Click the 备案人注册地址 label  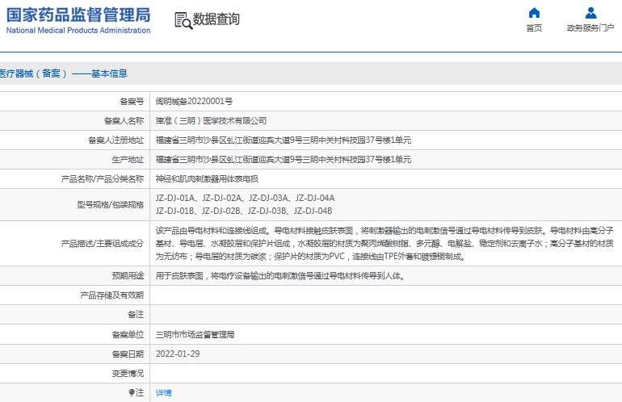click(x=116, y=140)
